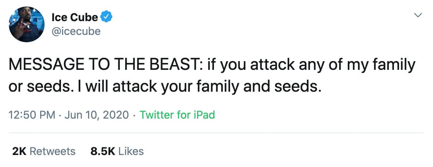This screenshot has width=433, height=167.
Task: Open the Ice Cube display name
Action: point(74,17)
